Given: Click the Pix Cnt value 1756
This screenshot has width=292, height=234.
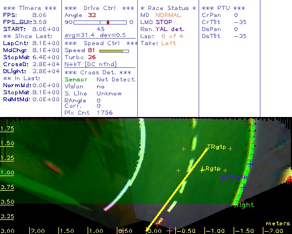Looking at the screenshot, I should click(105, 113).
